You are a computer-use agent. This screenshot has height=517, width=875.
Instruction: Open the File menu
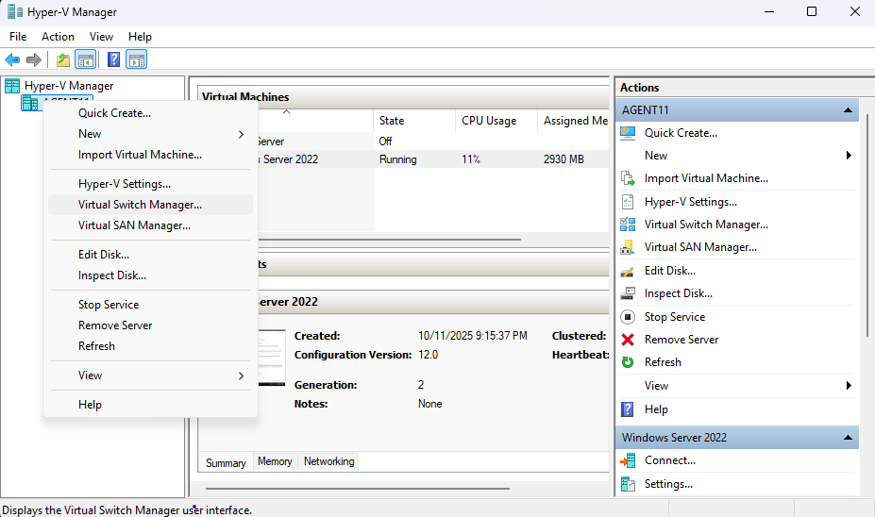pos(18,37)
